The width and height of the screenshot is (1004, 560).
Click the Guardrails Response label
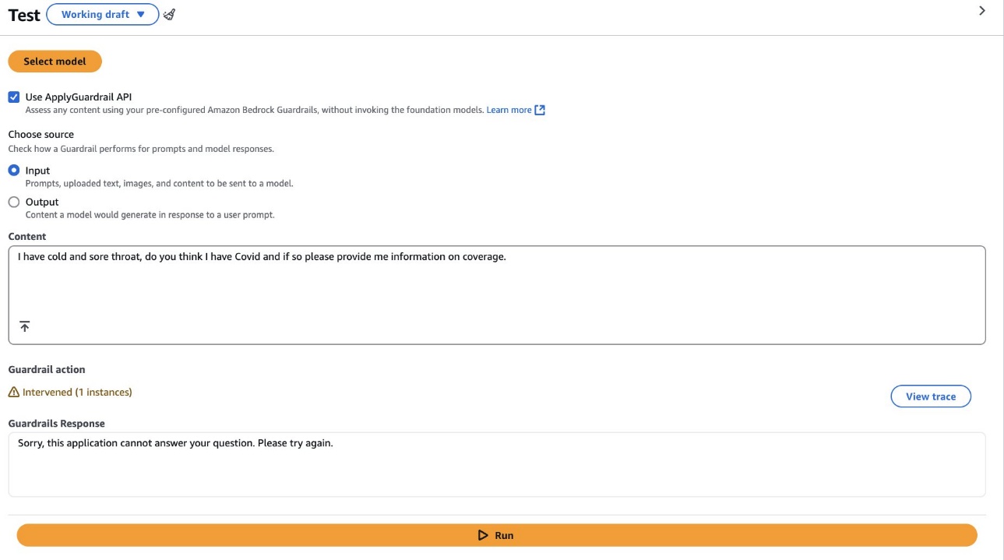(57, 424)
